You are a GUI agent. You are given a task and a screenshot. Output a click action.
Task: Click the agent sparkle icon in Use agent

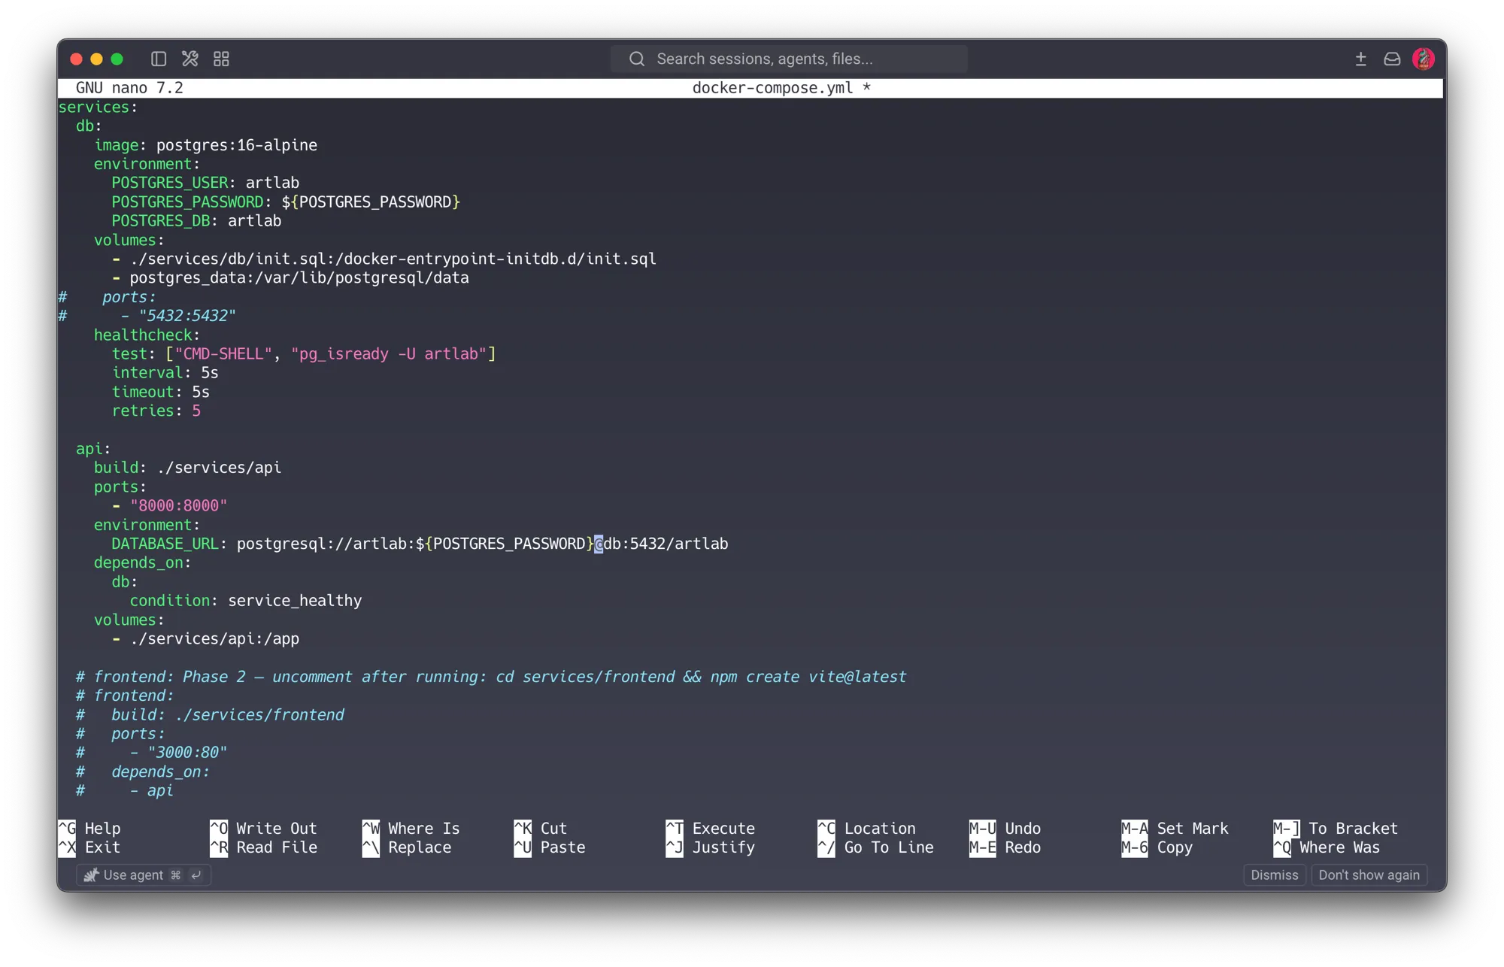91,875
